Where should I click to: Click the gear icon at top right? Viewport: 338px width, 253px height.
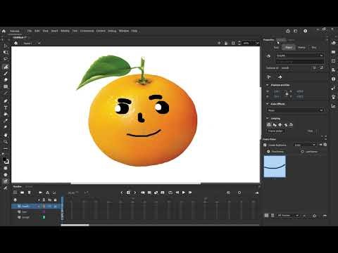click(x=306, y=31)
